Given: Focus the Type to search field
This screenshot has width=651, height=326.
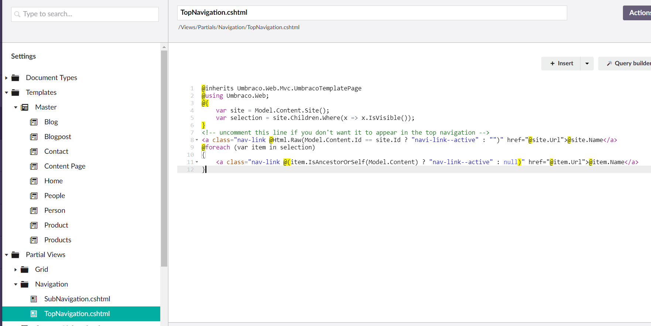Looking at the screenshot, I should coord(85,14).
